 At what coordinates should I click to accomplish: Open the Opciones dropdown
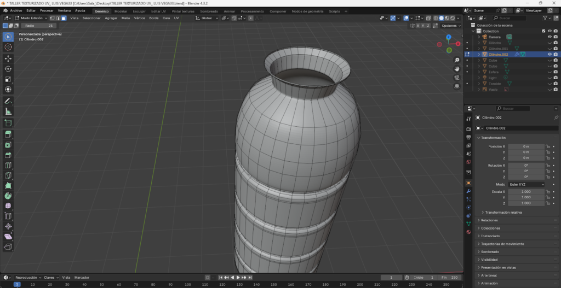pos(450,26)
